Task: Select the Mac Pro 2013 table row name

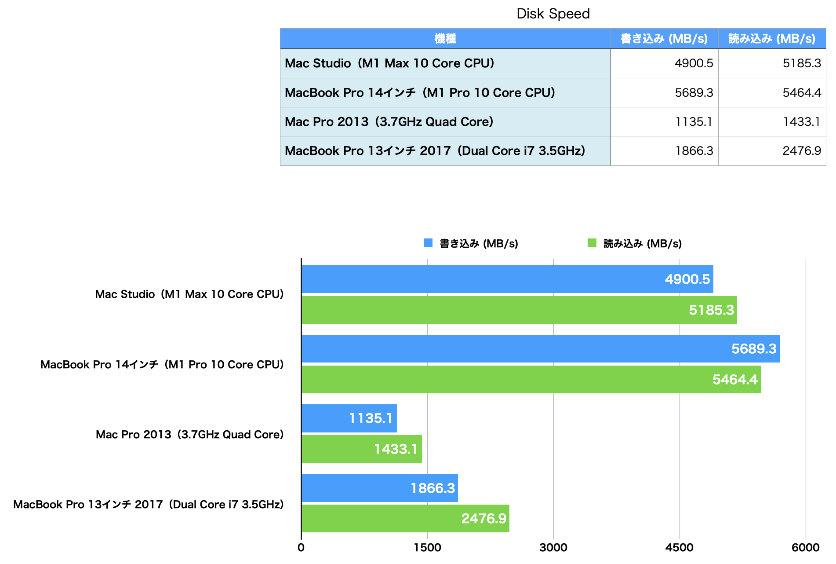Action: [x=445, y=122]
